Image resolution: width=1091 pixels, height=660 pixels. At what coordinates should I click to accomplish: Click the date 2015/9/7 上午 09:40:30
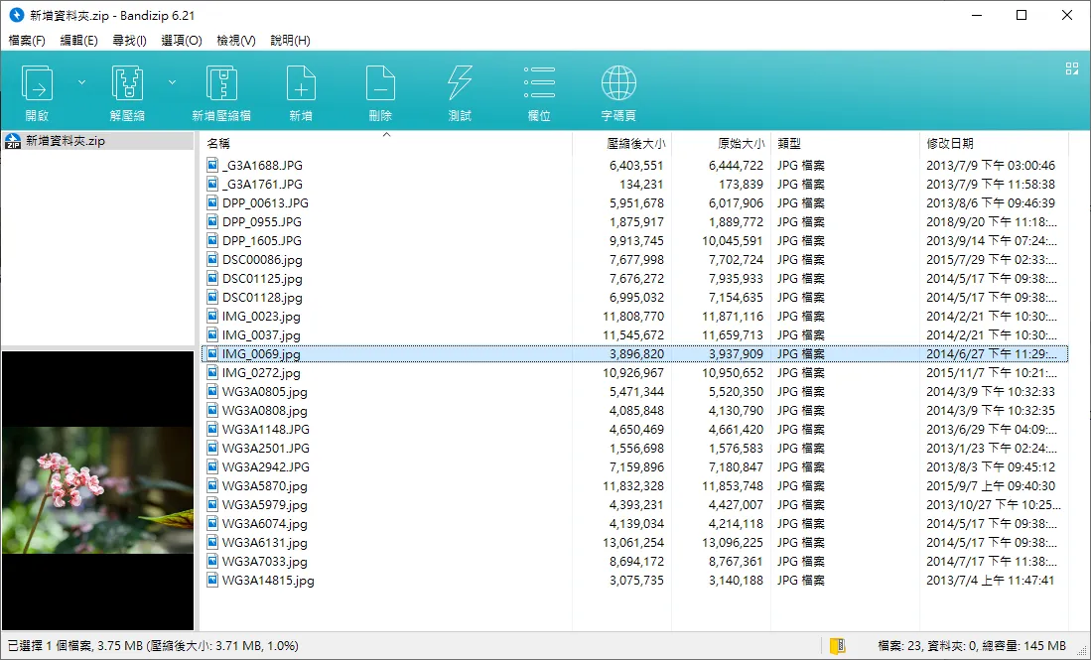click(991, 486)
